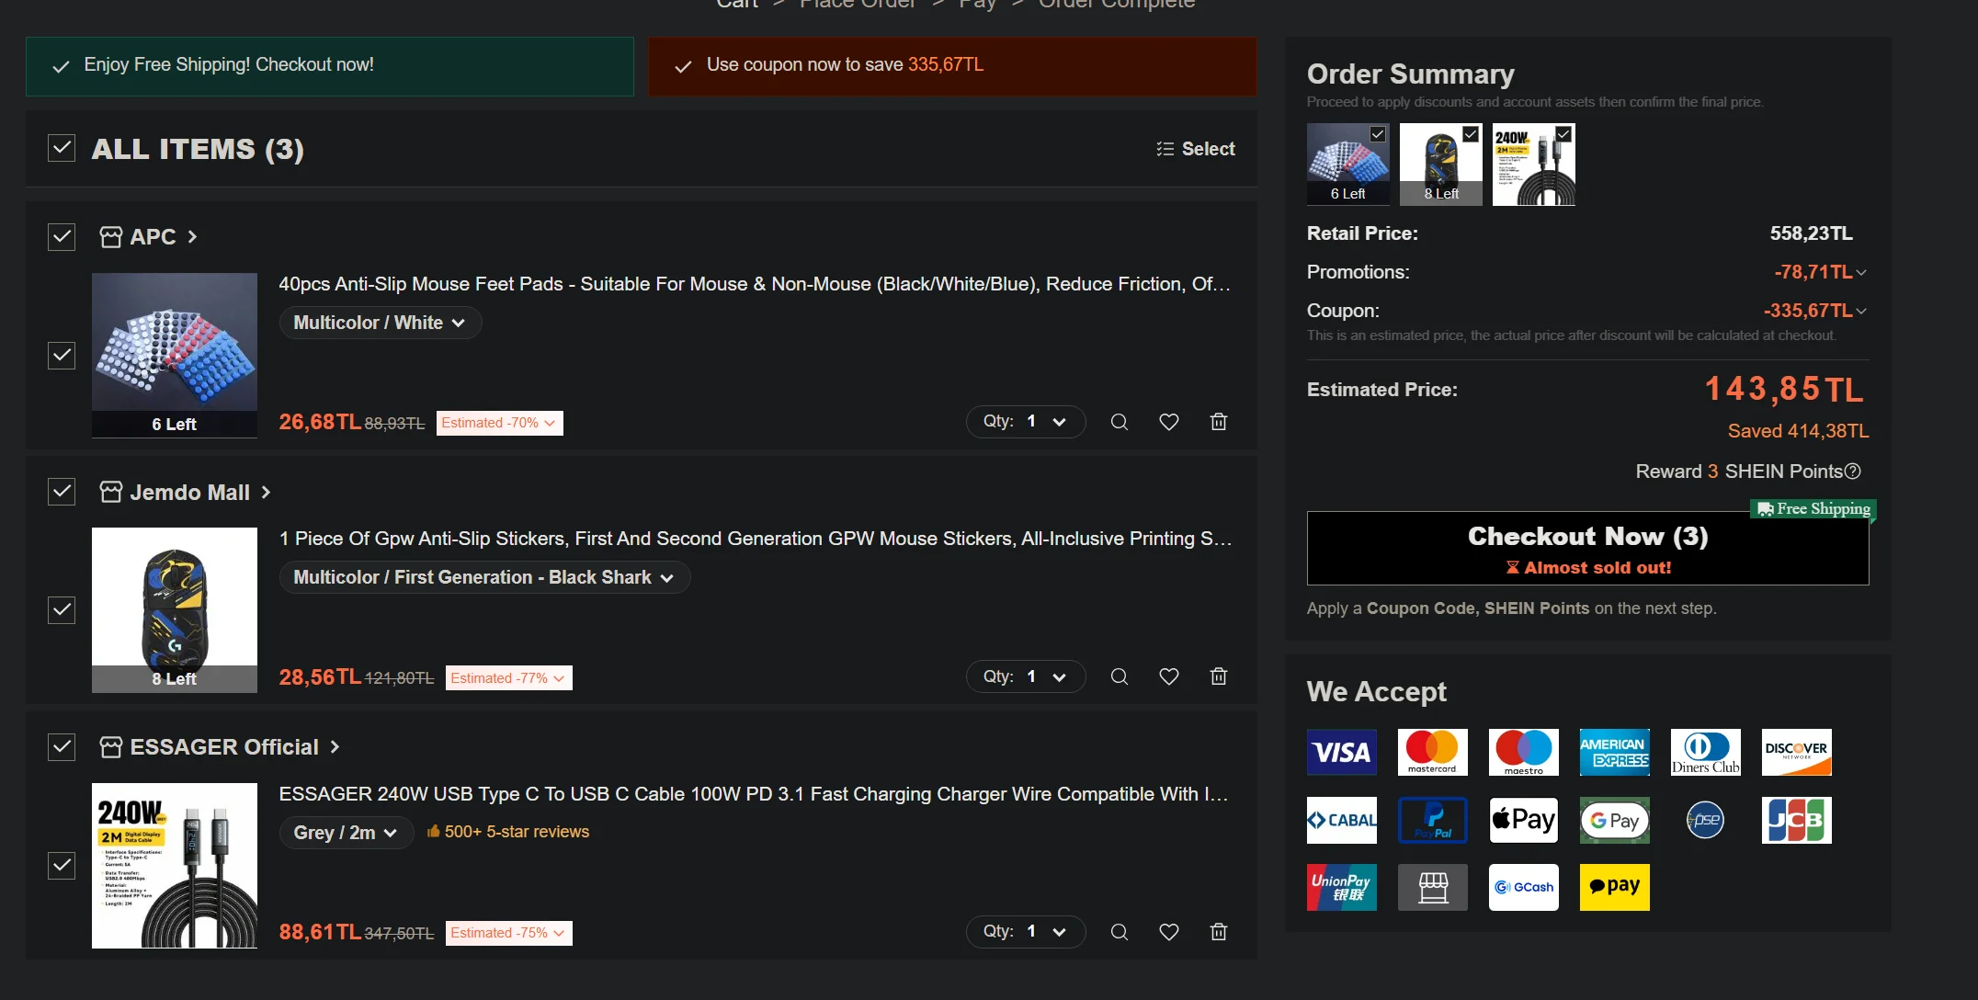Expand the Coupon discount details
This screenshot has width=1978, height=1000.
pos(1860,312)
